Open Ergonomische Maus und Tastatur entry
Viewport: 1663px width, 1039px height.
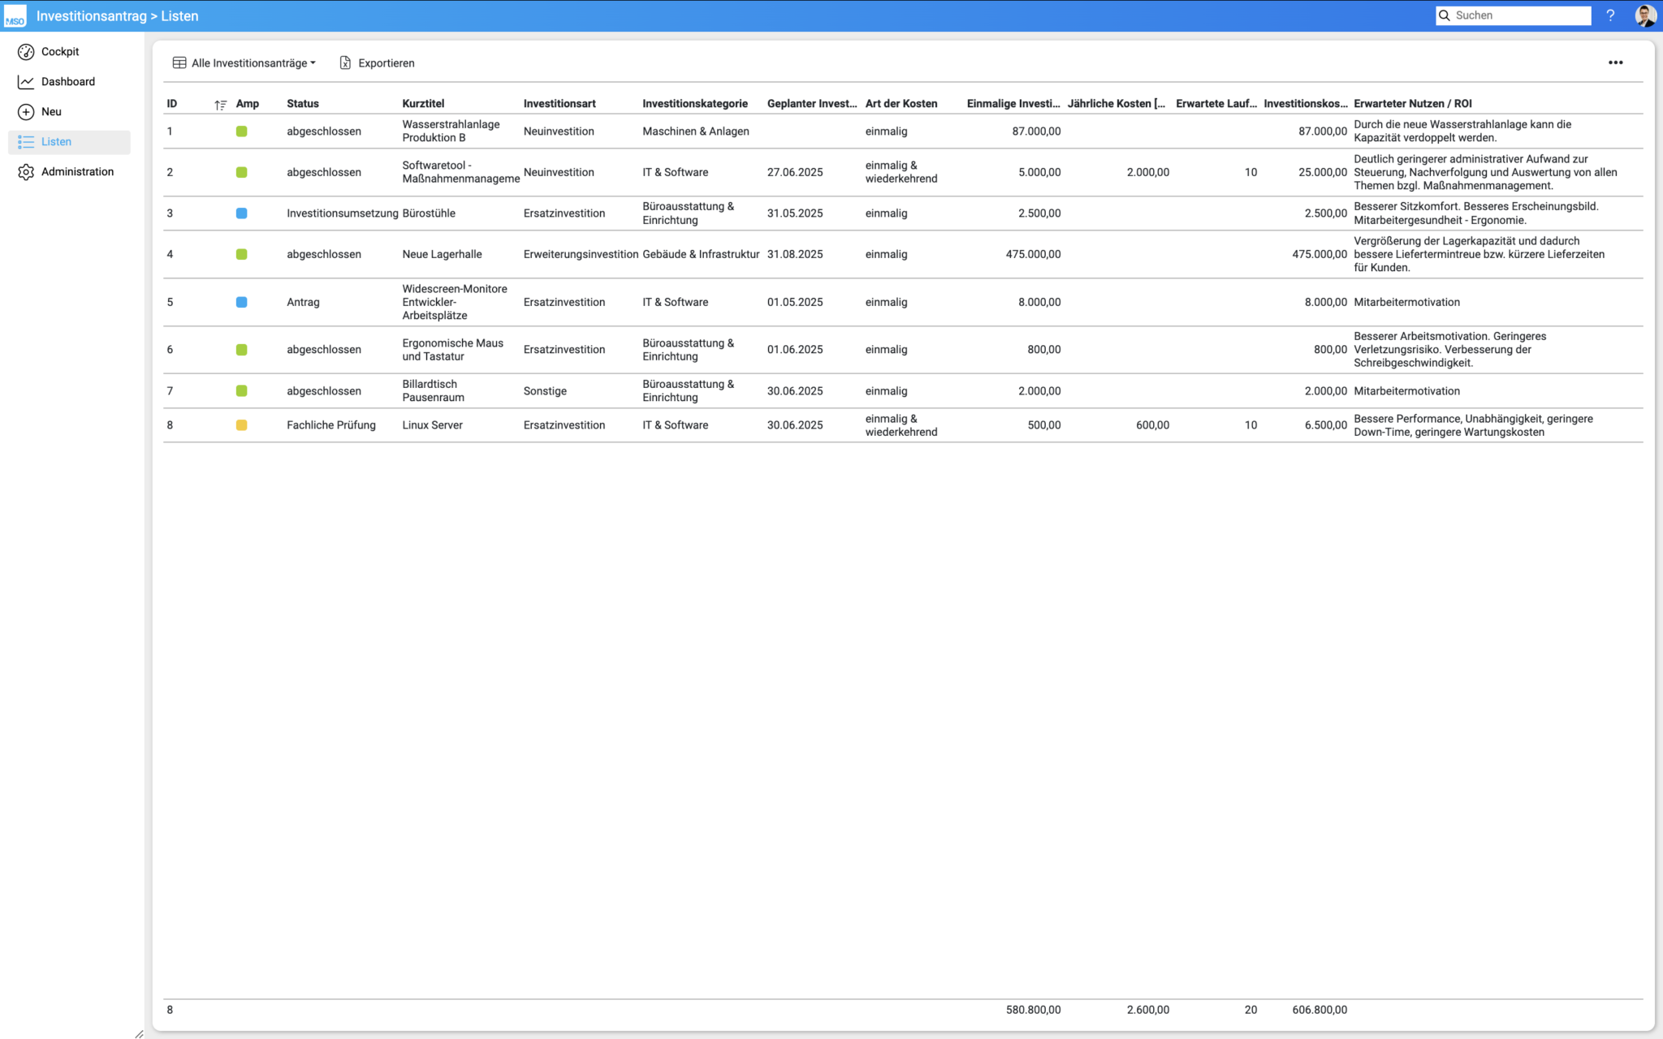pyautogui.click(x=452, y=350)
